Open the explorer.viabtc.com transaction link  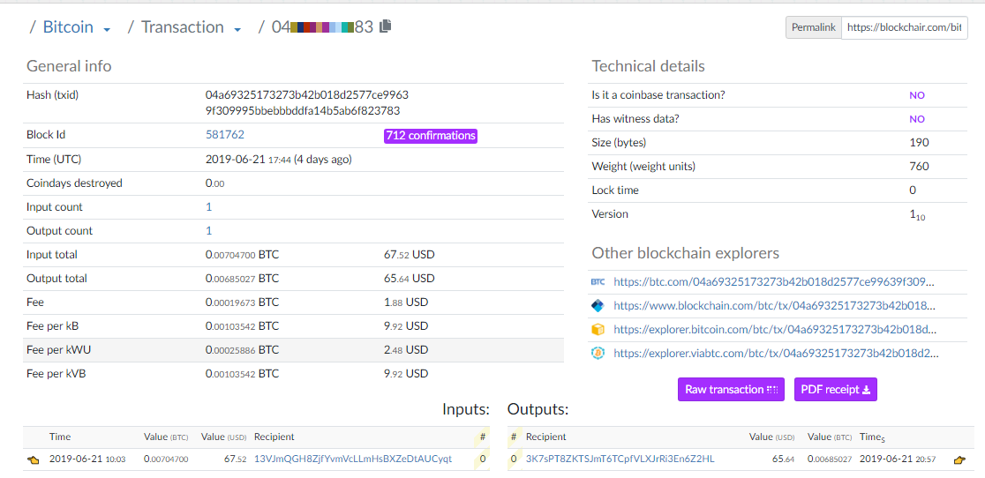point(777,353)
